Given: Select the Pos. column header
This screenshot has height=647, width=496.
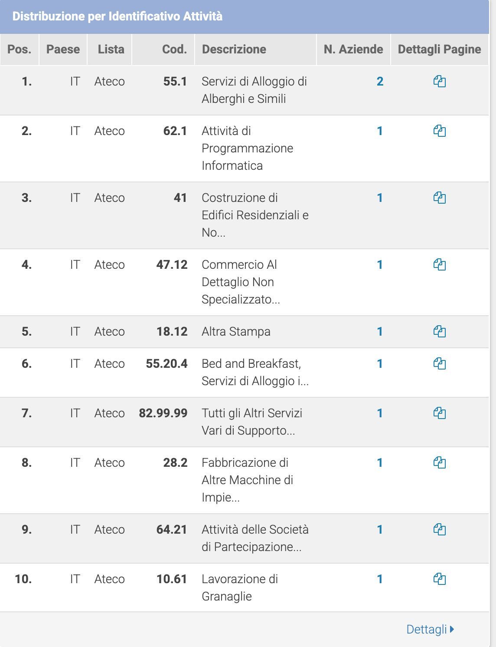Looking at the screenshot, I should [20, 50].
